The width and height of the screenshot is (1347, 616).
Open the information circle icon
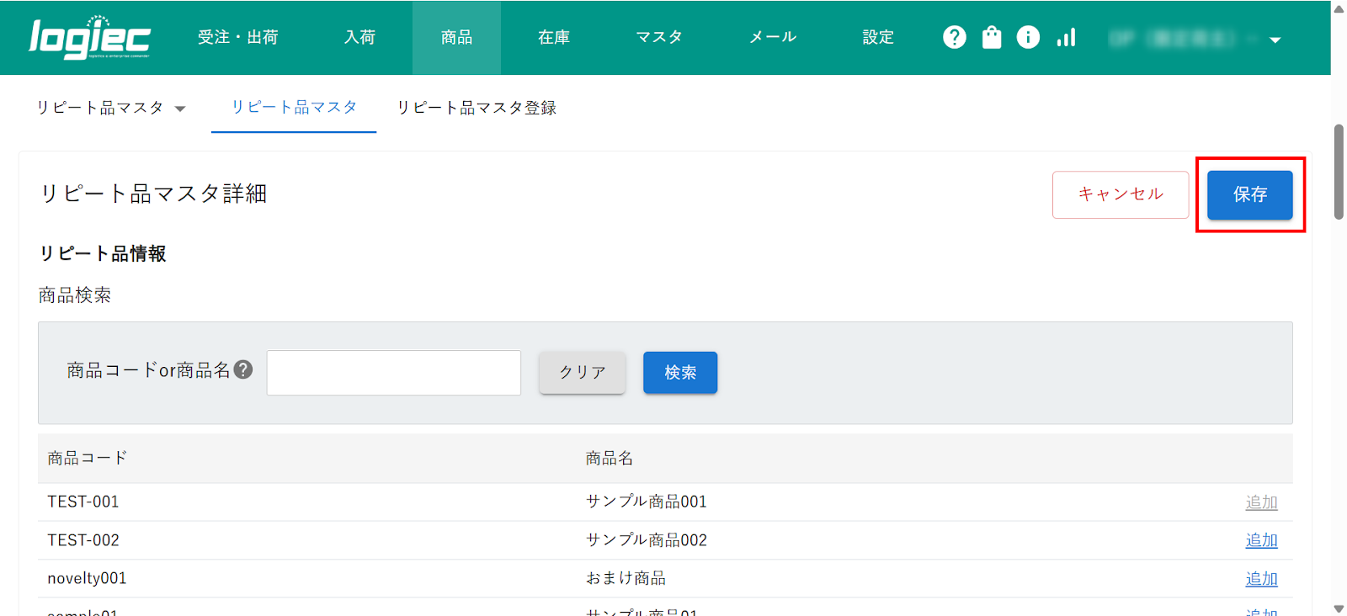point(1028,38)
